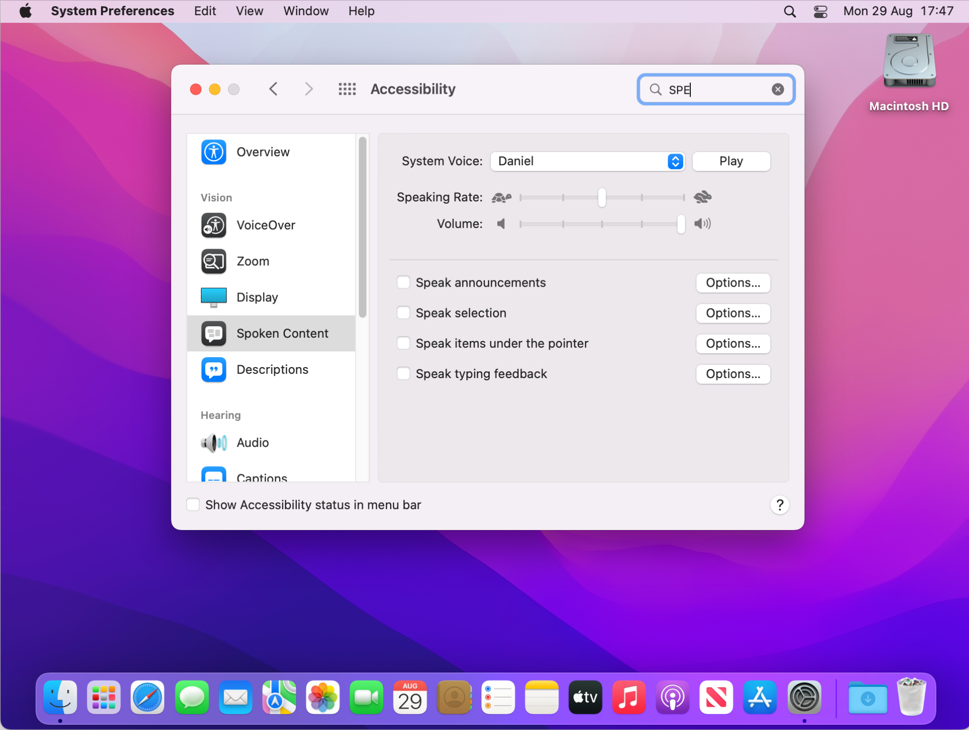Click the Volume slider knob
Screen dimensions: 969x730
click(681, 224)
